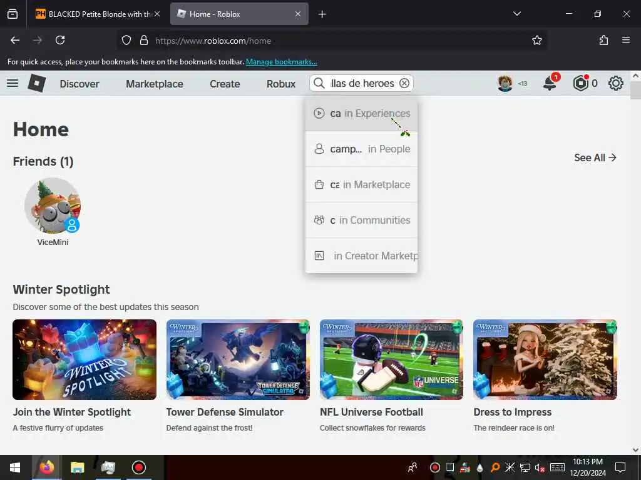Open Firefox from the taskbar

46,467
